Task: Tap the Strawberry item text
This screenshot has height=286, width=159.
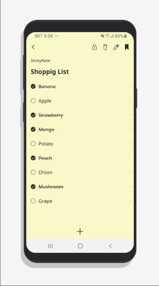Action: pyautogui.click(x=51, y=115)
